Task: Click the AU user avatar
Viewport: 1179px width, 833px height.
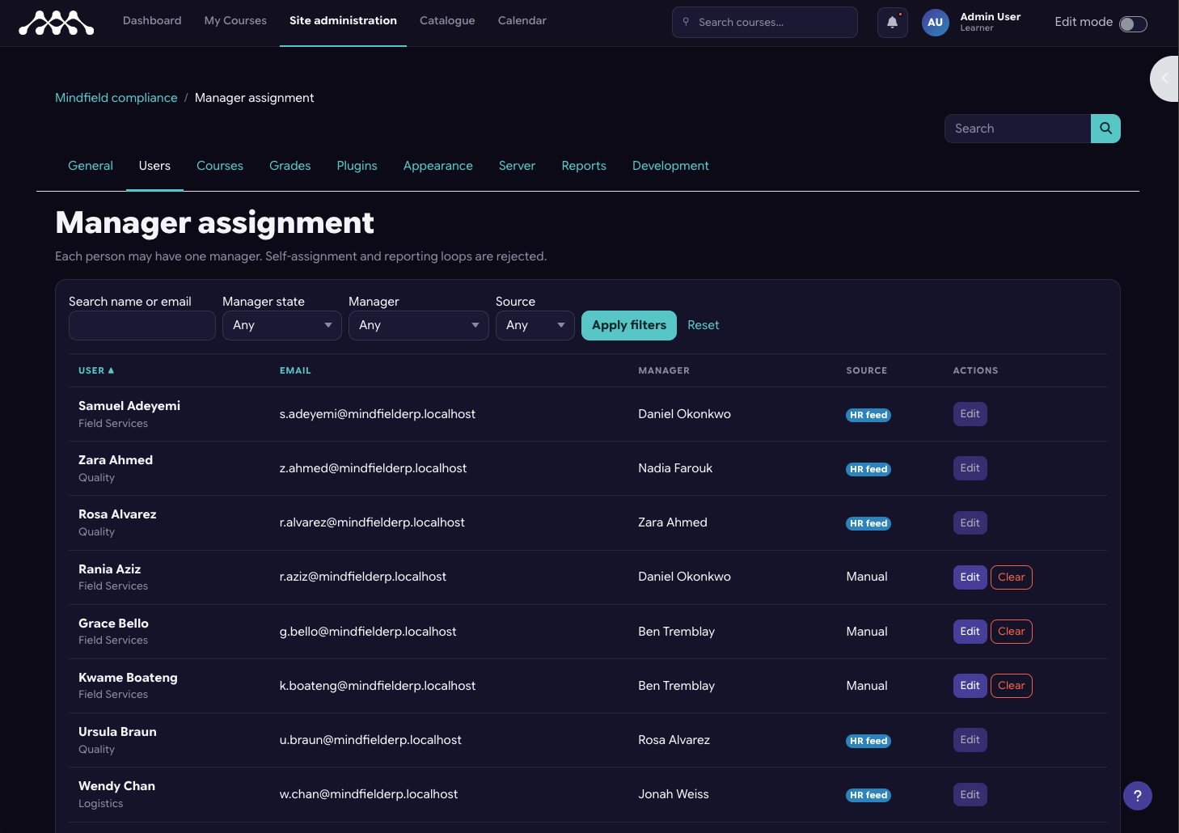Action: [x=936, y=23]
